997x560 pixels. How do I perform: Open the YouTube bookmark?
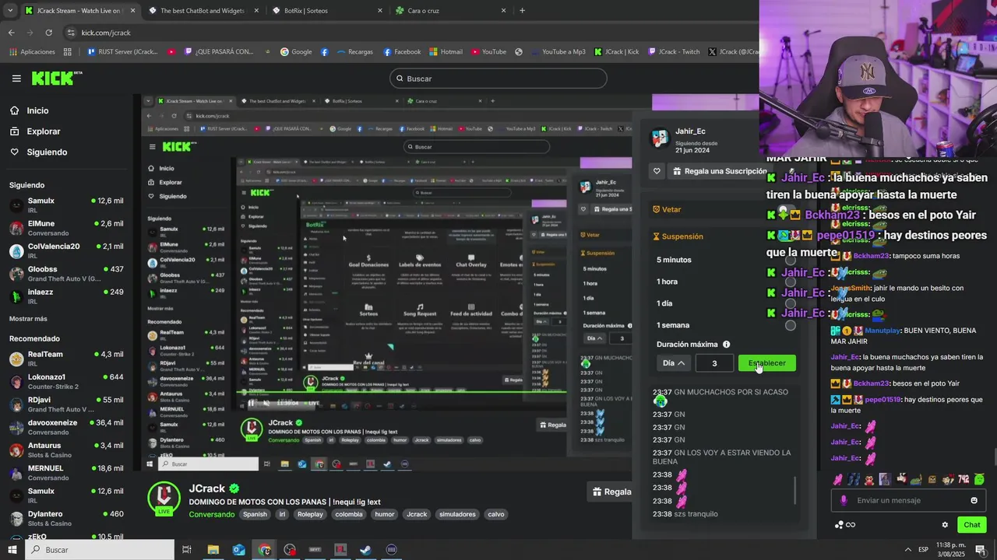[488, 52]
